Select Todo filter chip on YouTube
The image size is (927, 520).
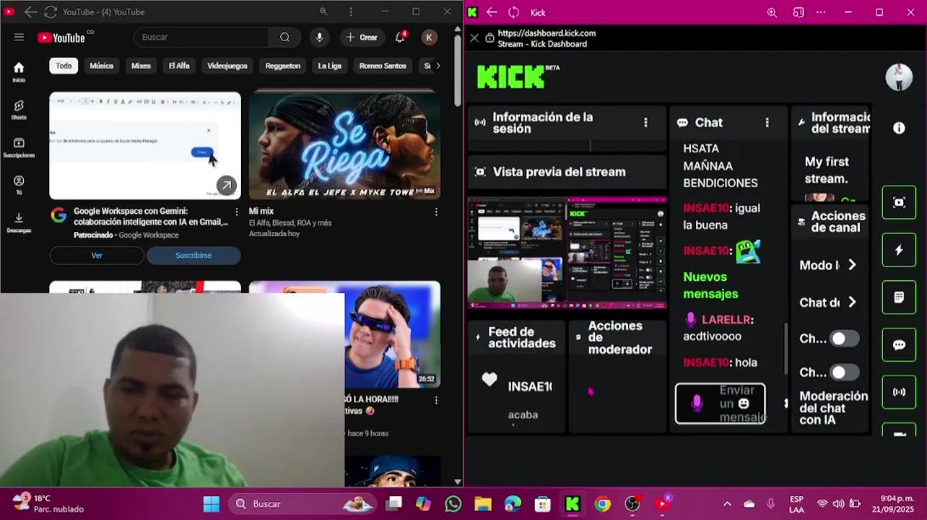(x=64, y=66)
